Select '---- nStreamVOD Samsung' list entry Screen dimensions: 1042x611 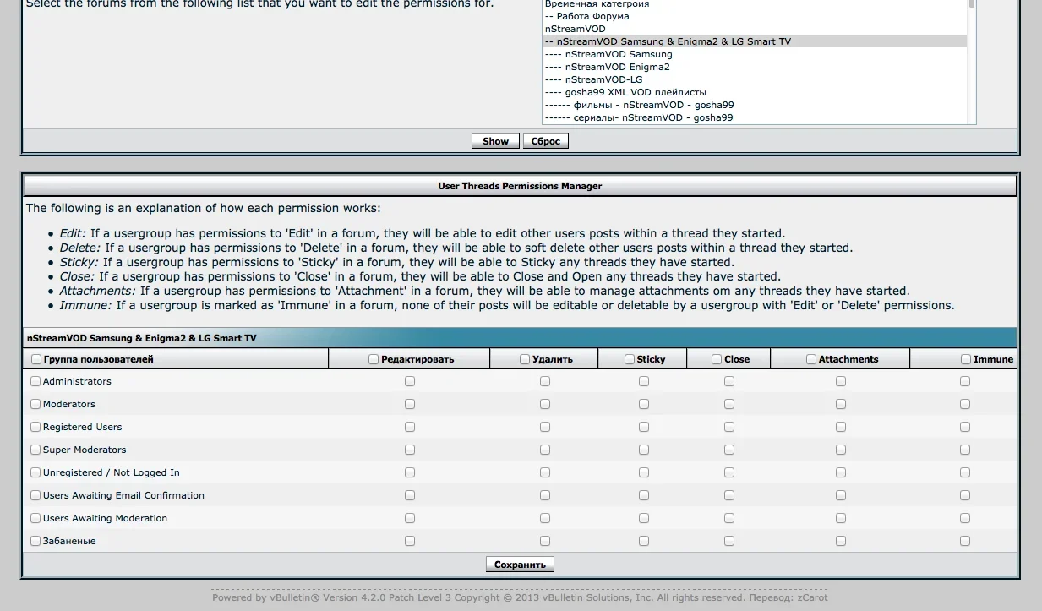tap(755, 54)
